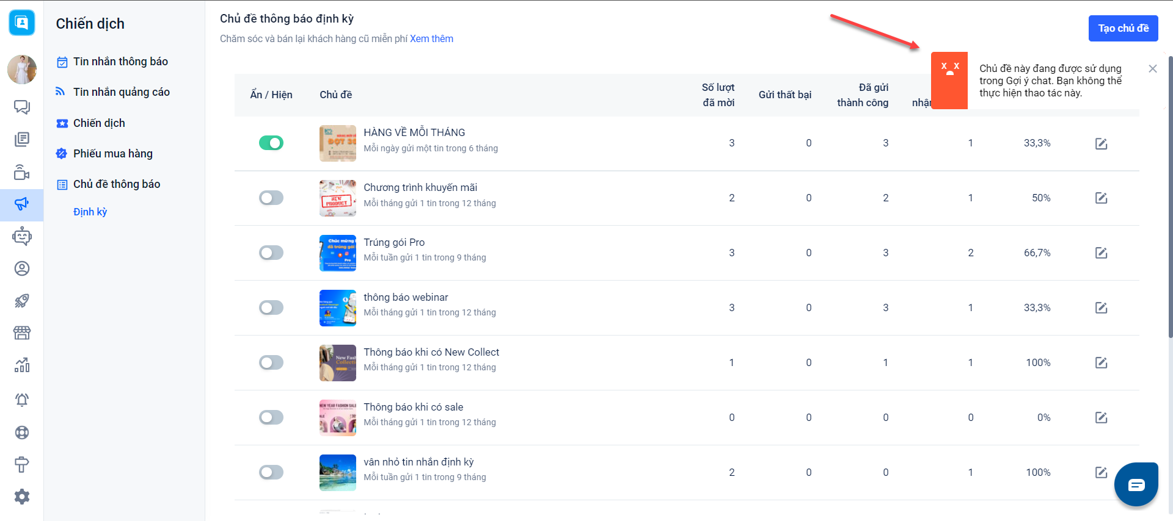Disable the HÀNG VỀ MỖI THÁNG toggle
The image size is (1173, 521).
(271, 143)
